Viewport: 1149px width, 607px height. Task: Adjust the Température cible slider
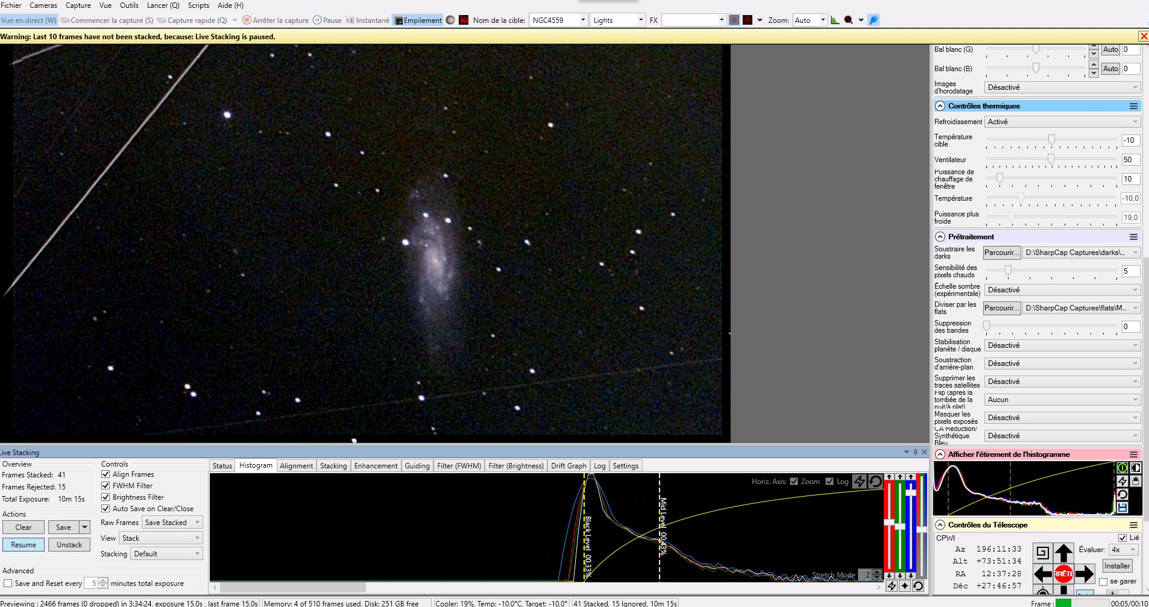coord(1051,140)
